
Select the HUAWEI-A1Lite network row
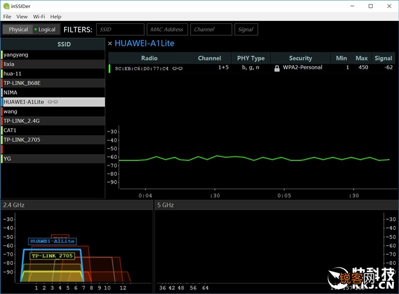pyautogui.click(x=53, y=102)
